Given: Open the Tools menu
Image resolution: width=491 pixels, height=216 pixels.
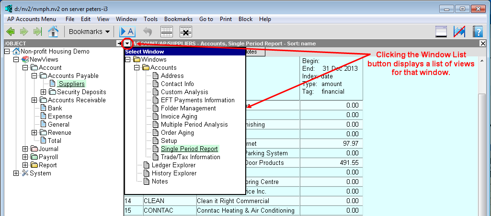Looking at the screenshot, I should coord(150,19).
